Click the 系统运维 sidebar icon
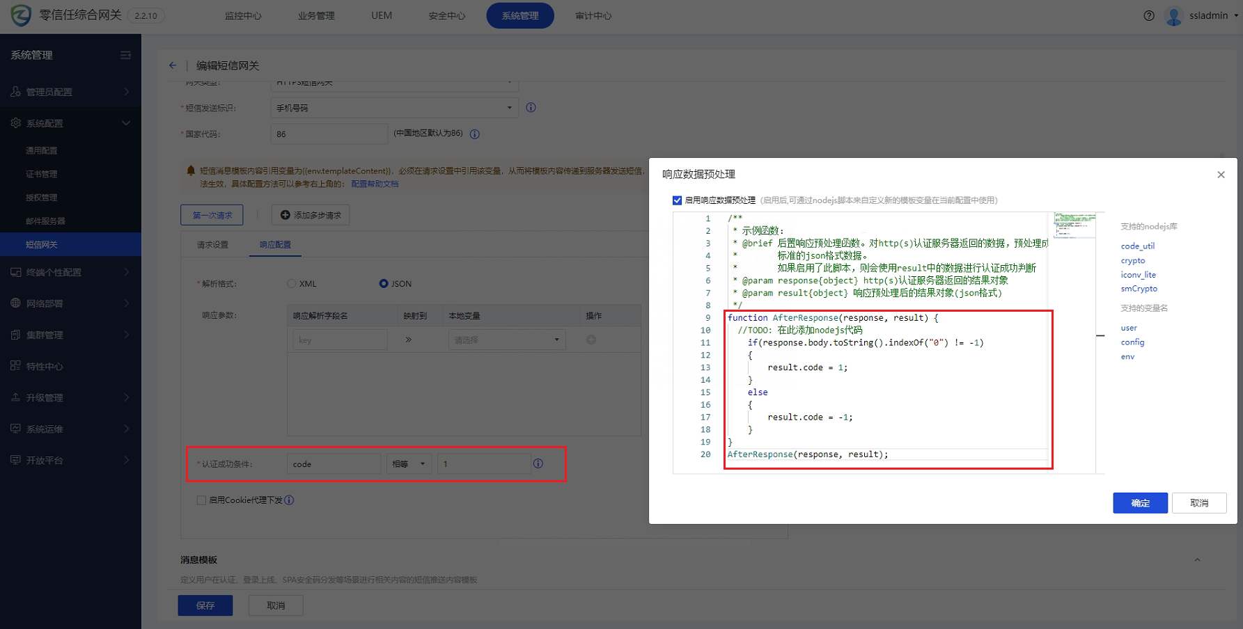The image size is (1243, 629). click(15, 429)
